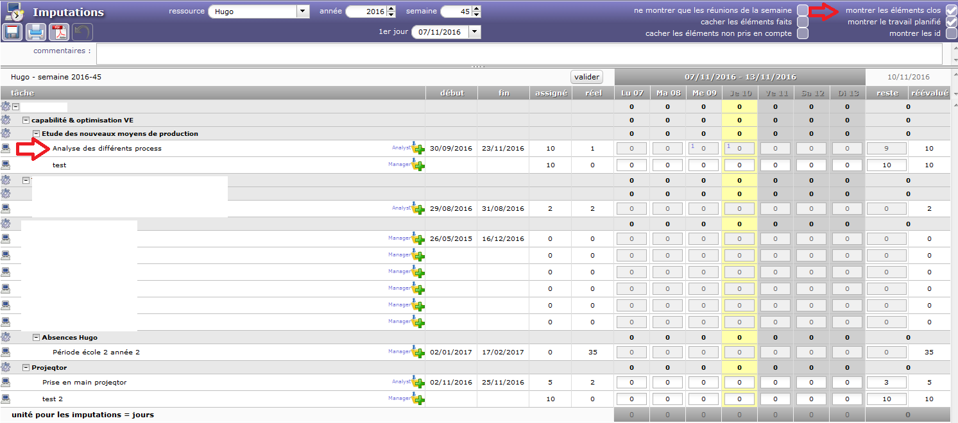Click in the 'commentaires' text field

[518, 54]
